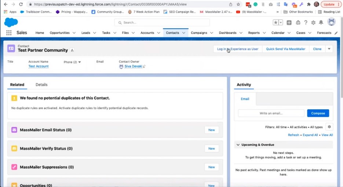Viewport: 343px width, 187px height.
Task: Open the favorites list dropdown arrow
Action: 281,22
